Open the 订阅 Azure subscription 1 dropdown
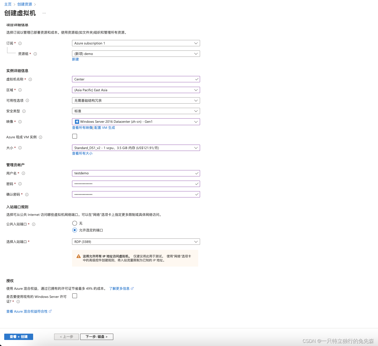This screenshot has width=378, height=346. [x=136, y=43]
